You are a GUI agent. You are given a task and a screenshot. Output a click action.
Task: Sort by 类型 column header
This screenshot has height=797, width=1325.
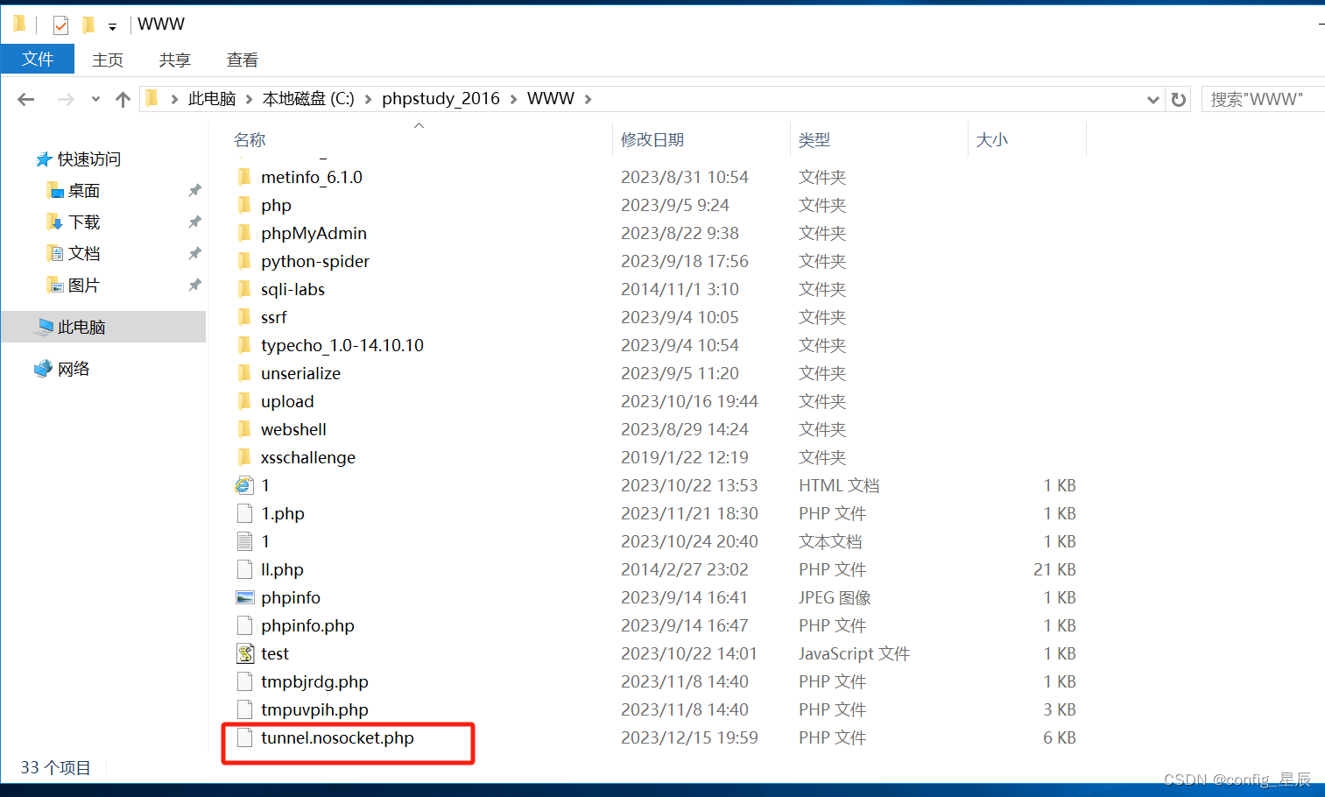point(814,140)
